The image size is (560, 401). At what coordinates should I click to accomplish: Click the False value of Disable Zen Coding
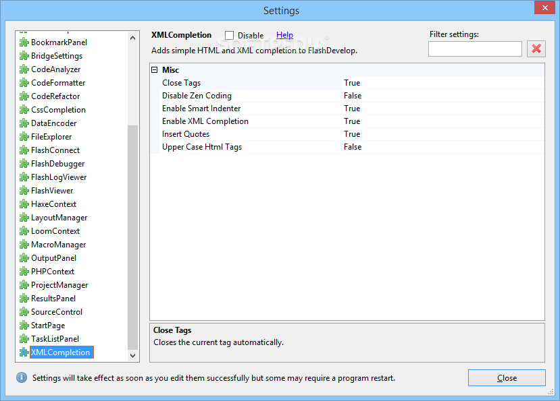tap(353, 96)
